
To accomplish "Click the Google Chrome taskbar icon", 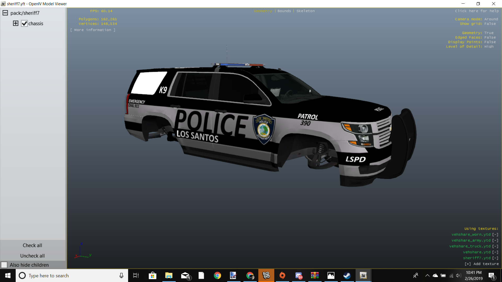I will point(217,275).
